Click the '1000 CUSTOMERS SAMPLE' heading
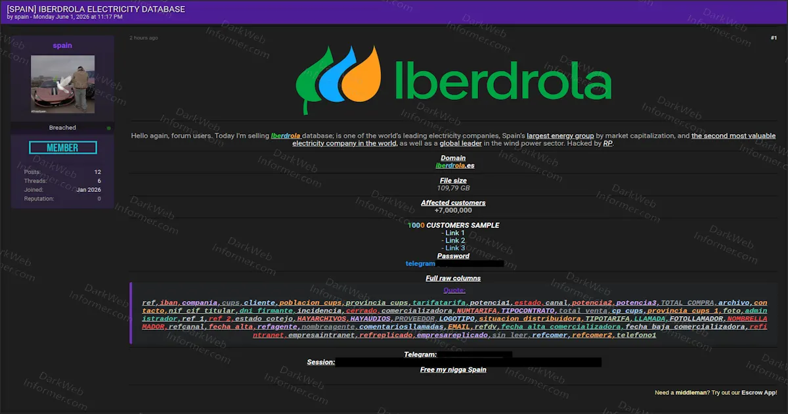The height and width of the screenshot is (414, 788). tap(453, 225)
